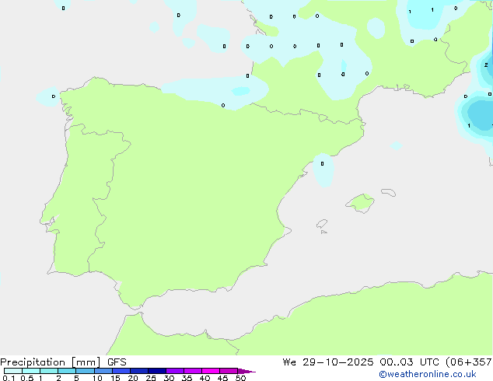Pick the legend swatch between 40 and 45
Viewport: 493px width, 381px height.
(211, 371)
